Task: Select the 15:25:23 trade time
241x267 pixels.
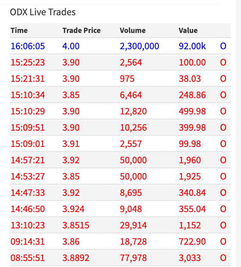Action: coord(28,62)
